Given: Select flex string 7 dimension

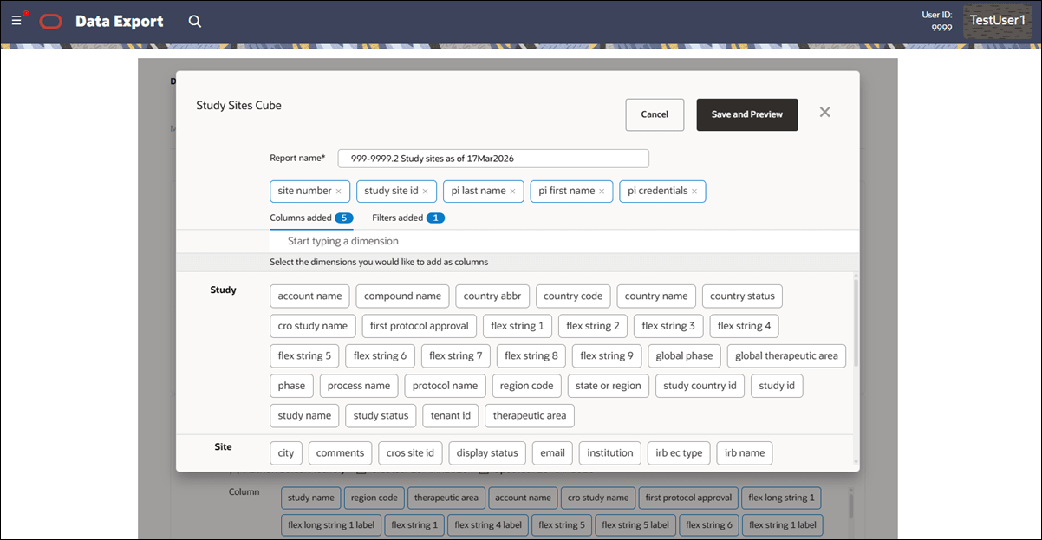Looking at the screenshot, I should tap(456, 355).
